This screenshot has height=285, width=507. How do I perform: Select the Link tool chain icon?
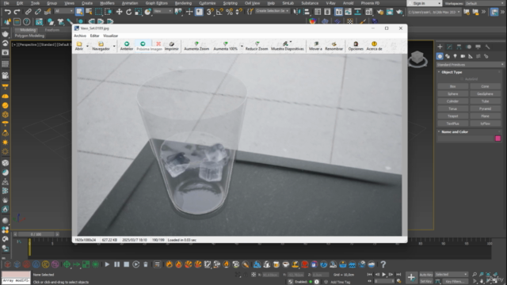tap(29, 12)
